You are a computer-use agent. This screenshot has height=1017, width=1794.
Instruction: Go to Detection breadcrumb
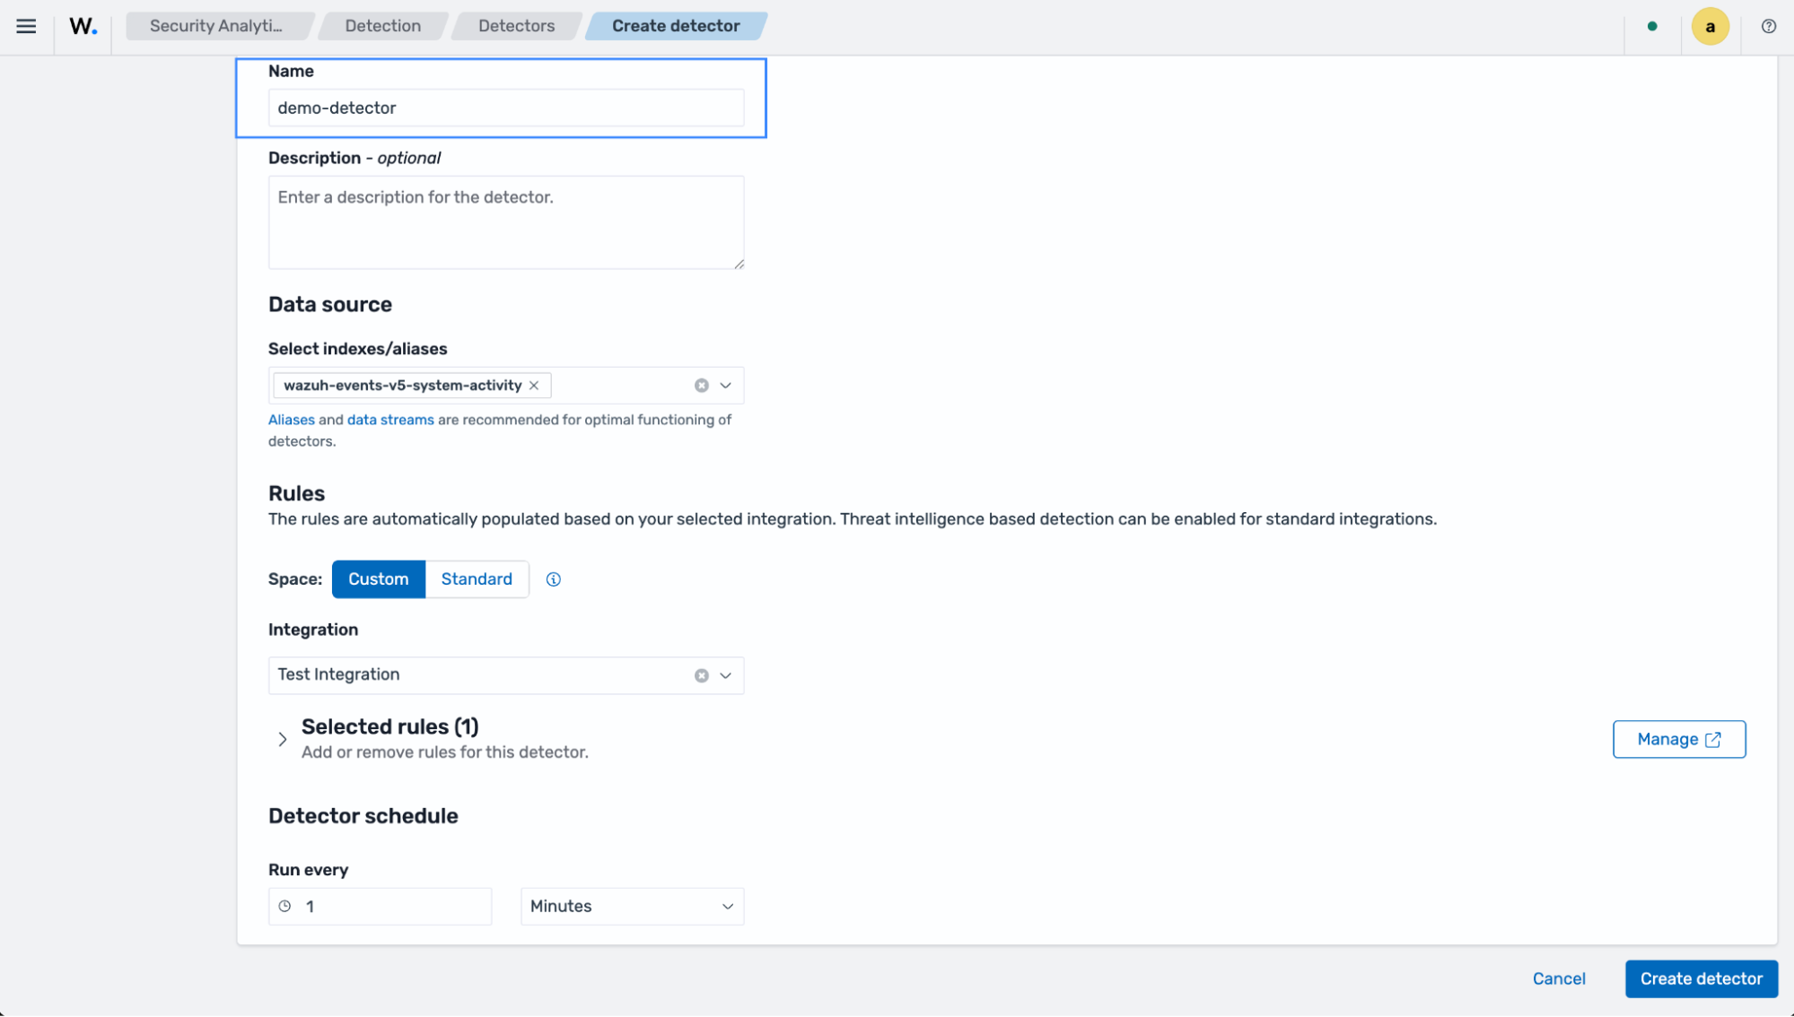point(382,26)
